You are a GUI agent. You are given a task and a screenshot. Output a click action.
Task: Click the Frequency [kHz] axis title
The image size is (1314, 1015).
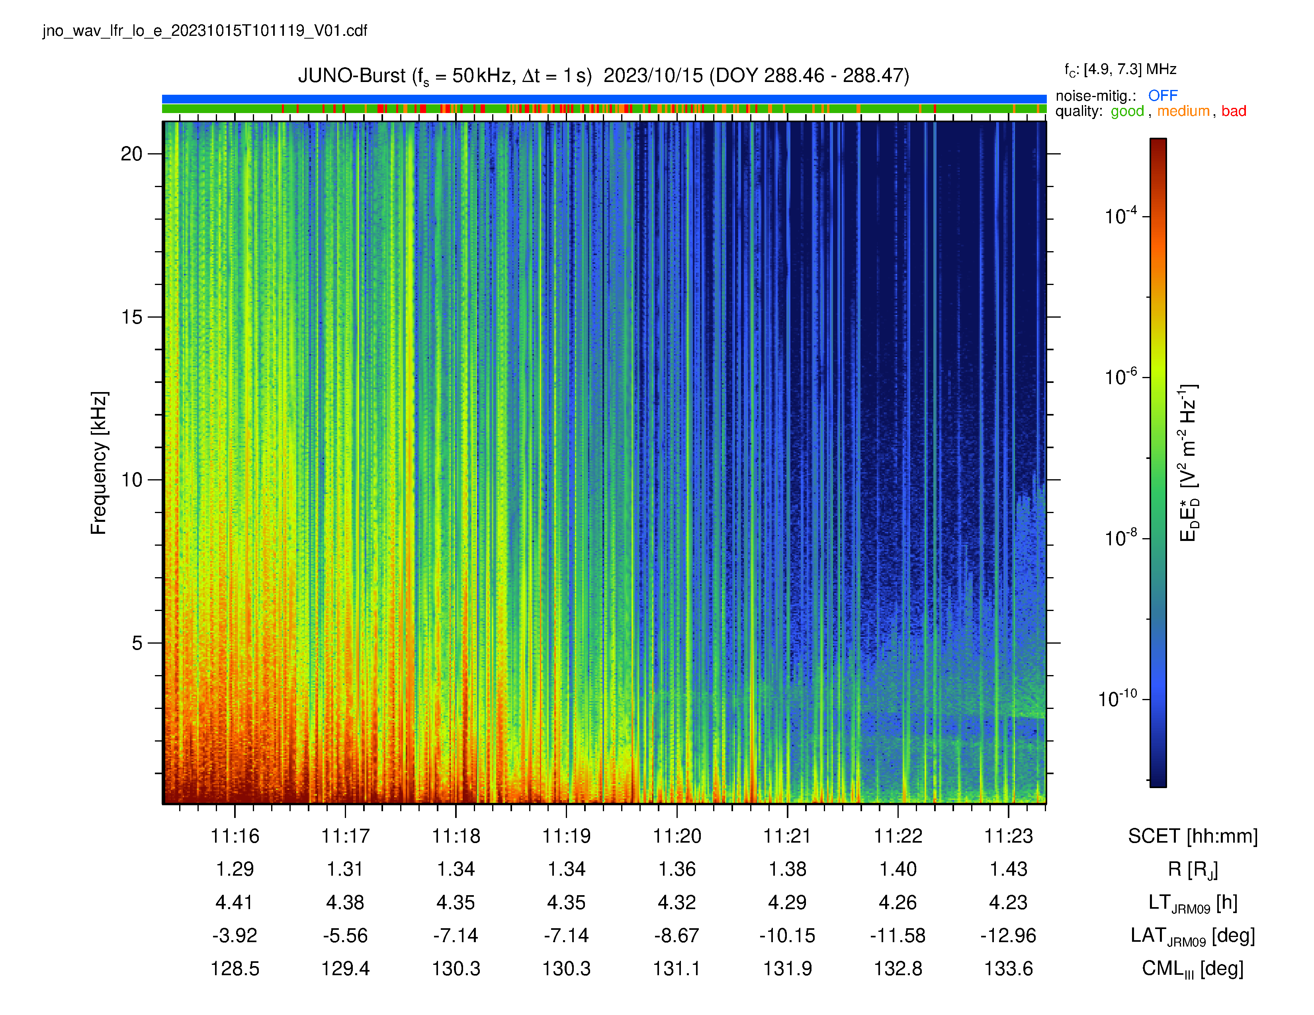tap(99, 463)
